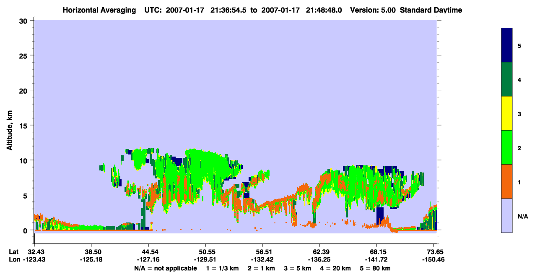Click the orange color bar segment labeled 1

506,181
